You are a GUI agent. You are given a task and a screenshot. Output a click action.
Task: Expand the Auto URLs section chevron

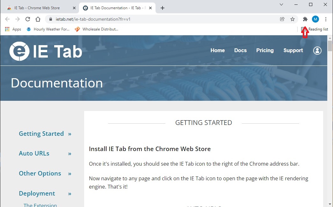(69, 154)
